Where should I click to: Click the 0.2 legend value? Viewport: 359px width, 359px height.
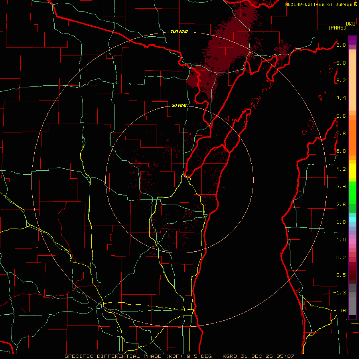pos(341,258)
